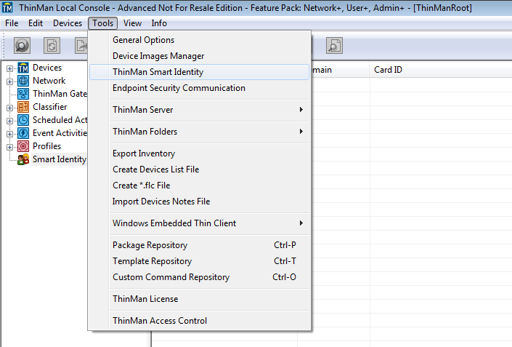
Task: Click the Classifier tree icon
Action: (x=23, y=107)
